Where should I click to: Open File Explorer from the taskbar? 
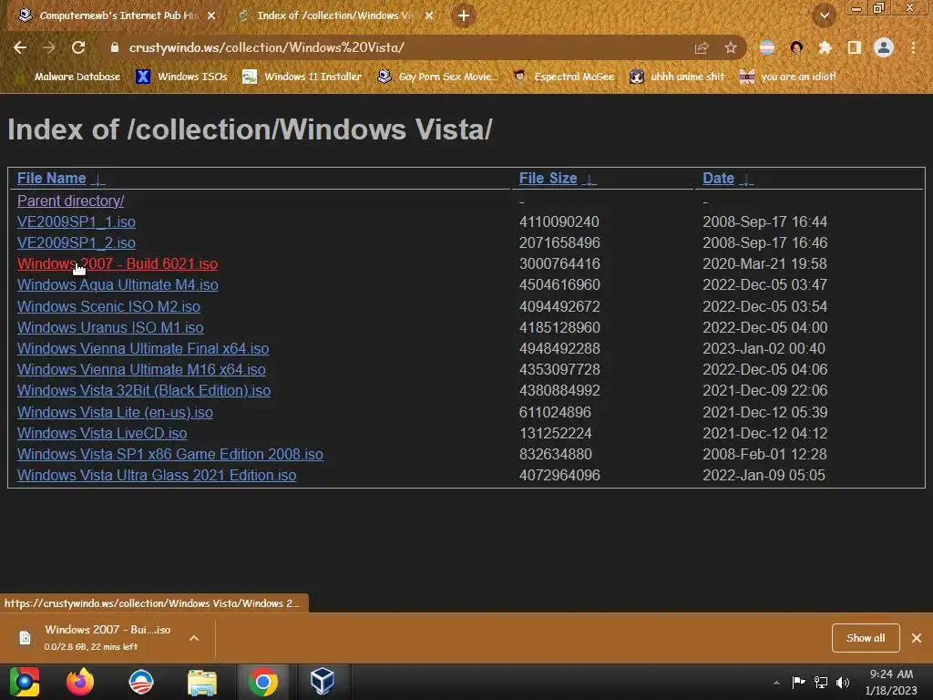(x=201, y=682)
